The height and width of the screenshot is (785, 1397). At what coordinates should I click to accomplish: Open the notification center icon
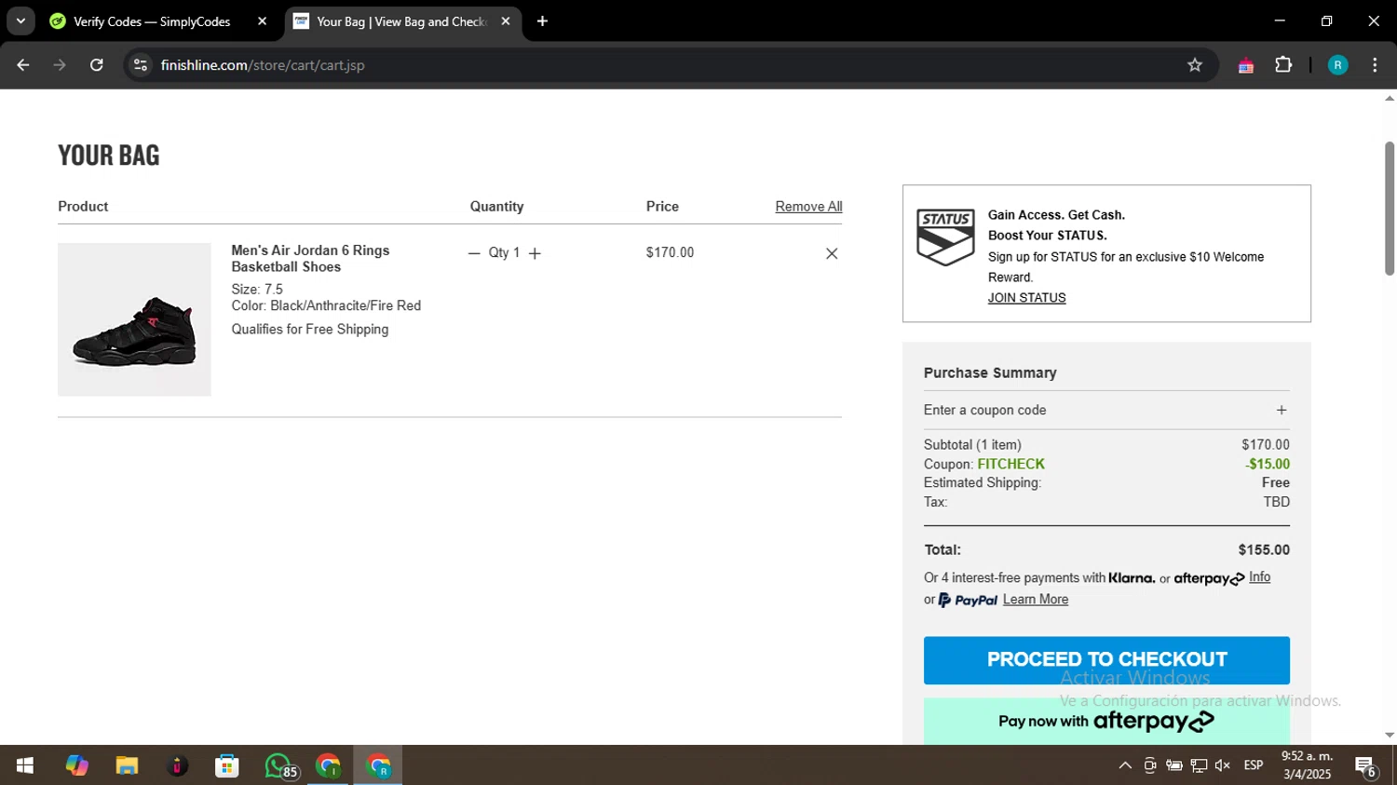pos(1366,766)
